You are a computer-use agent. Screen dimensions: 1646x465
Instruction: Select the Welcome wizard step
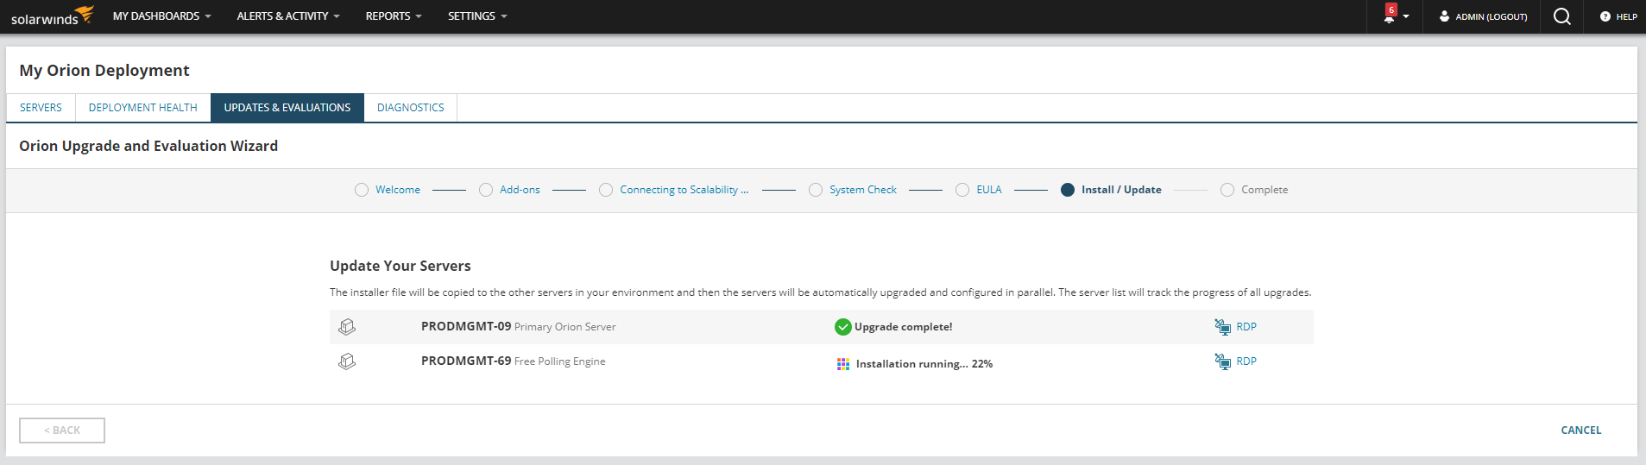click(388, 190)
